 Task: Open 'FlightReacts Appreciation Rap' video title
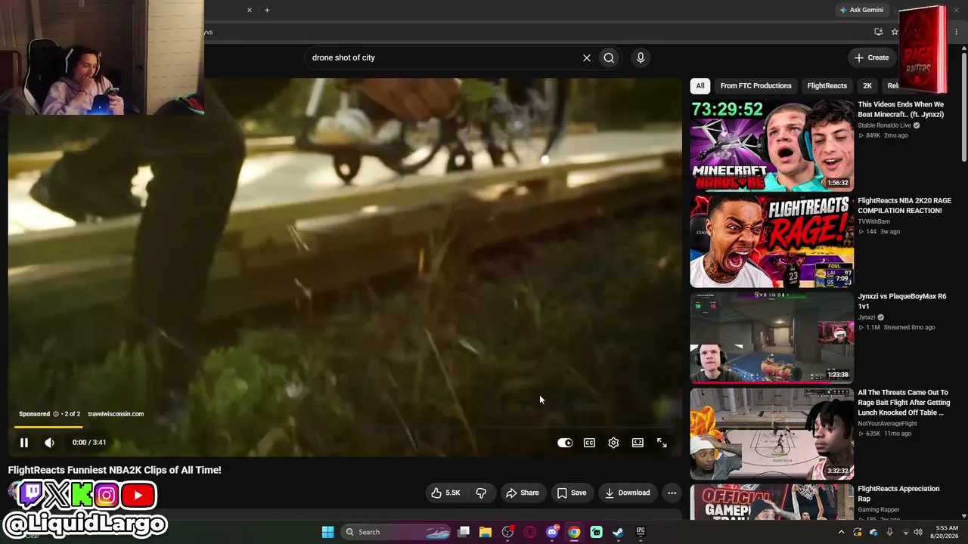[898, 493]
